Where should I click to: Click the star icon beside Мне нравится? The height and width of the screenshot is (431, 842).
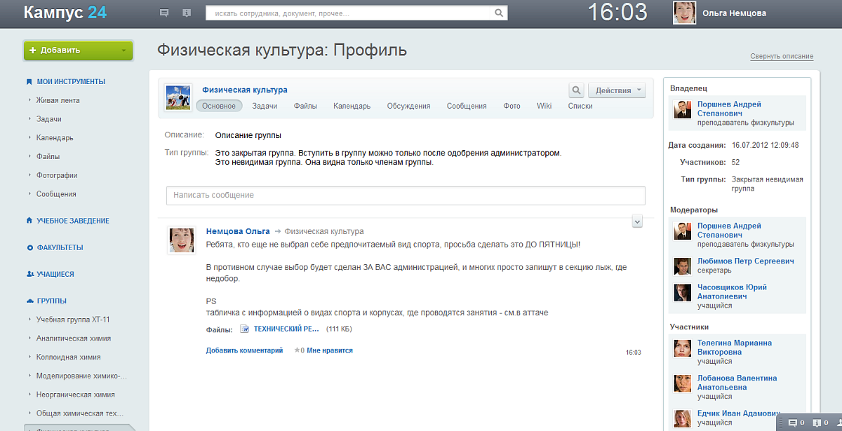tap(297, 350)
